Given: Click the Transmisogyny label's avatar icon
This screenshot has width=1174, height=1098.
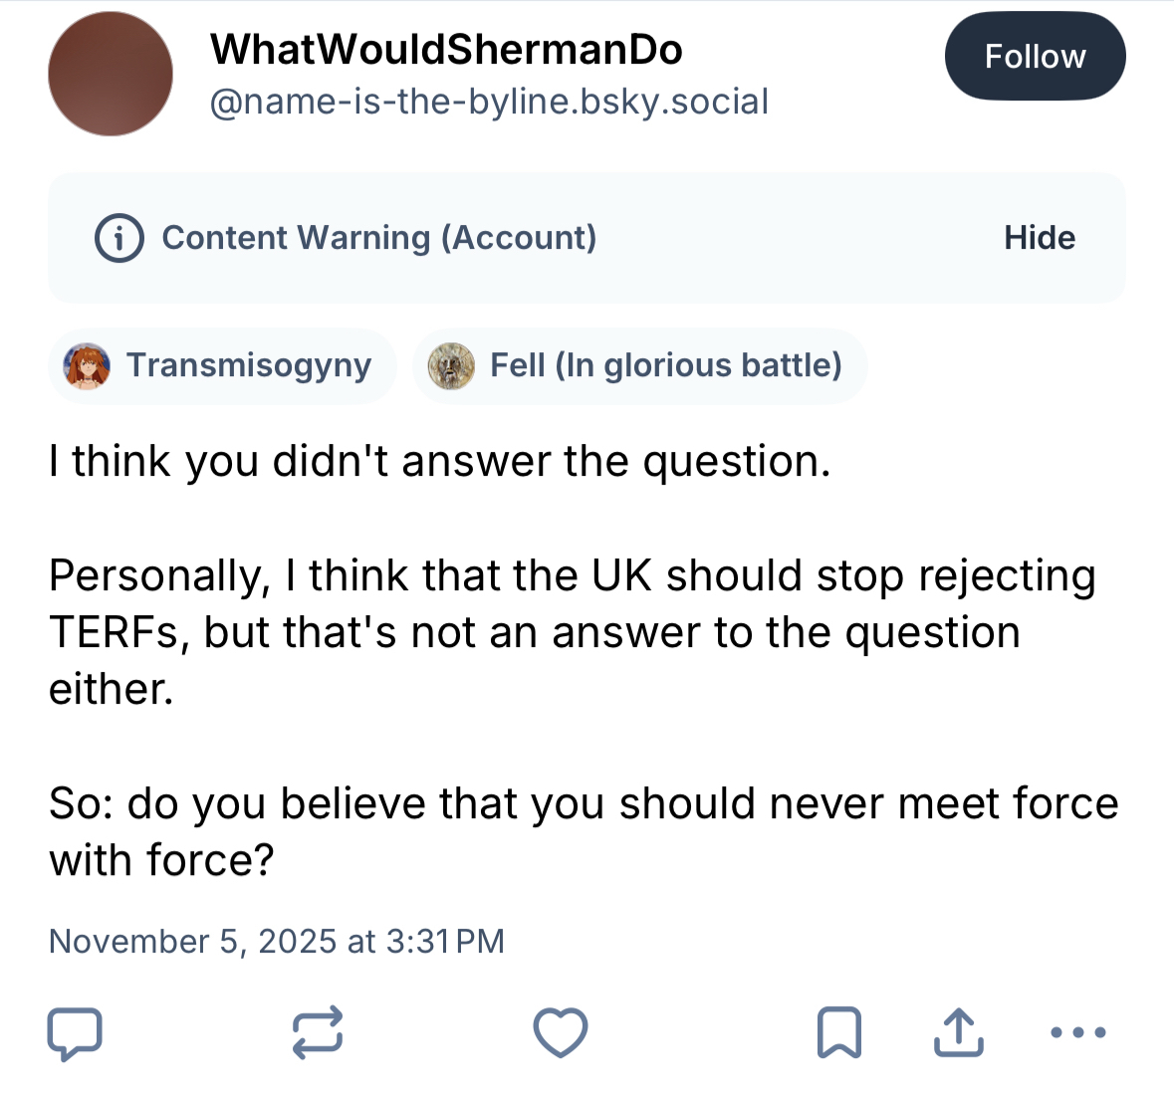Looking at the screenshot, I should (87, 366).
